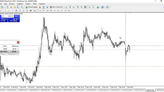Select the Fibonacci retracement tool
The width and height of the screenshot is (164, 92).
20,10
